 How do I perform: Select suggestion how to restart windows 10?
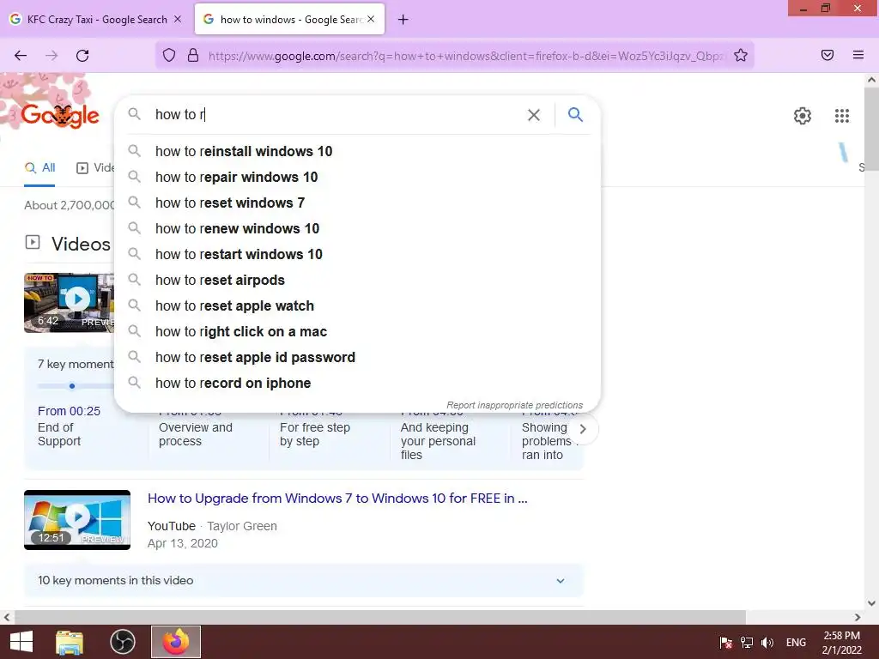[x=357, y=254]
